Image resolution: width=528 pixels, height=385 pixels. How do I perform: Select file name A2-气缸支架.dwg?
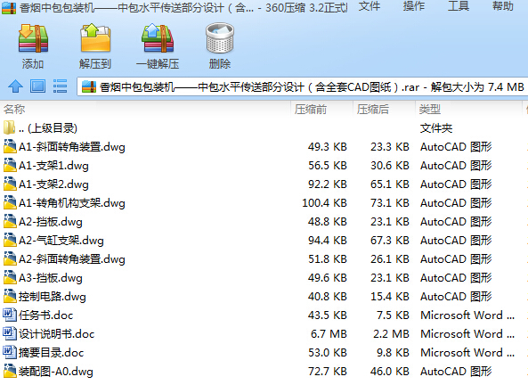click(x=61, y=241)
